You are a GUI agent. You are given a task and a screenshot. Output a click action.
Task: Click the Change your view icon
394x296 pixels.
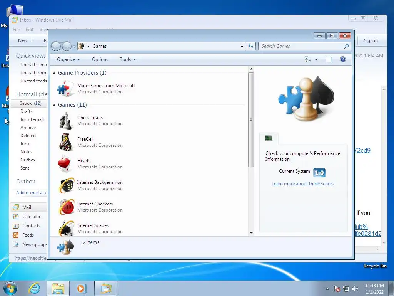(308, 59)
